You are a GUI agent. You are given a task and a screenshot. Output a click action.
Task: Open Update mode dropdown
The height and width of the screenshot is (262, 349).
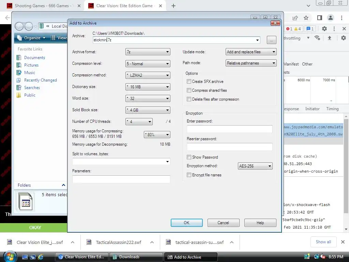251,52
